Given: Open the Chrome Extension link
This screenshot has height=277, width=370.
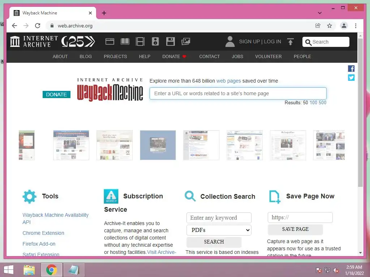Looking at the screenshot, I should click(43, 233).
